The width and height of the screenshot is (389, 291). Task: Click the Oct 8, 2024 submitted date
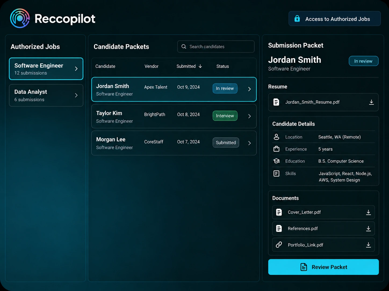coord(188,114)
